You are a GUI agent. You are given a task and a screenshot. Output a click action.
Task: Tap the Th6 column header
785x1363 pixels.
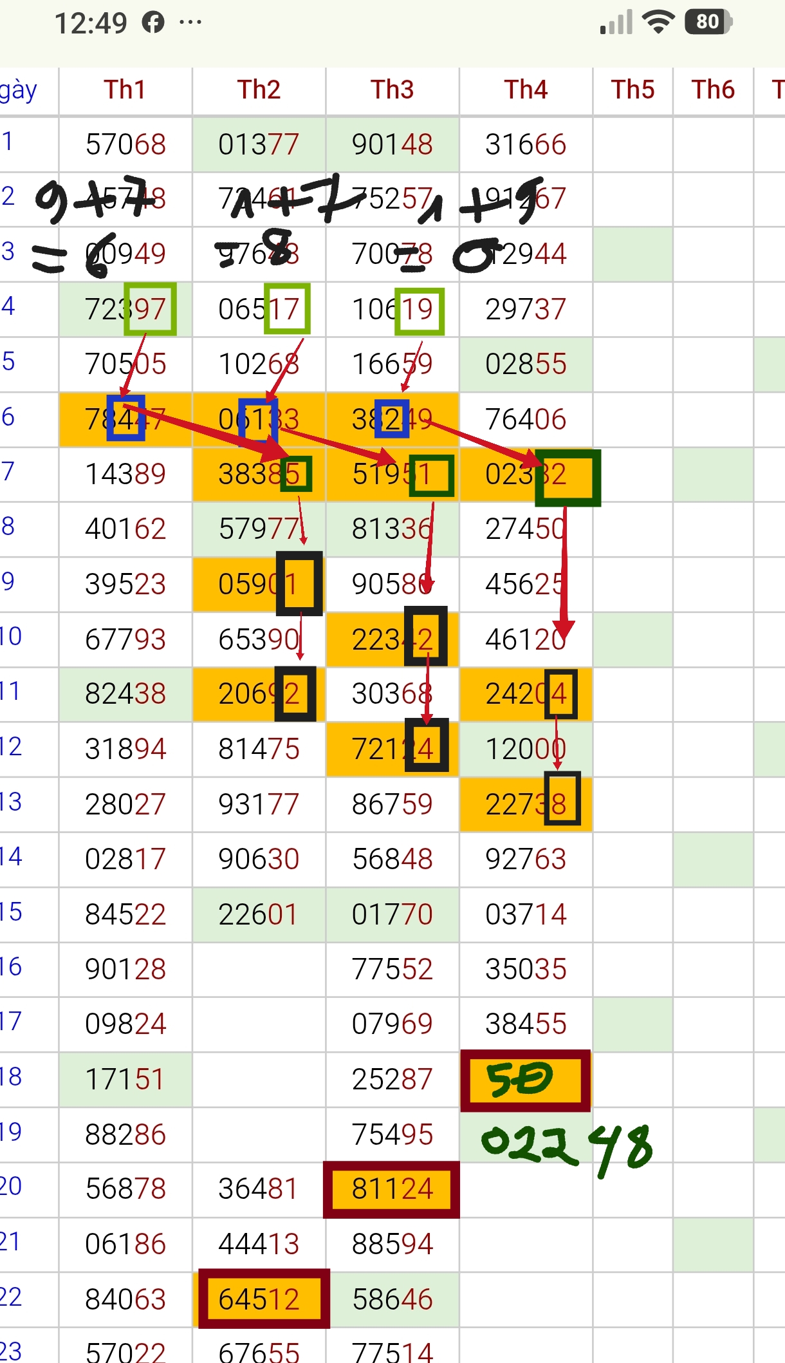[x=713, y=90]
